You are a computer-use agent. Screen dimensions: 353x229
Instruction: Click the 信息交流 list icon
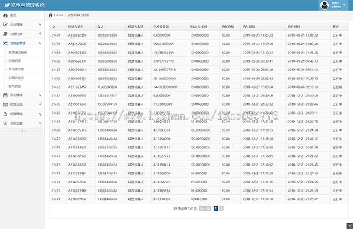(x=5, y=105)
